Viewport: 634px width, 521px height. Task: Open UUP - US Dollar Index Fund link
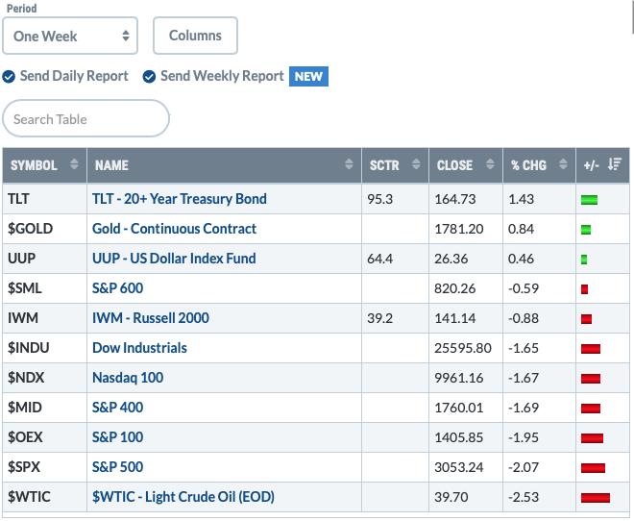click(174, 258)
